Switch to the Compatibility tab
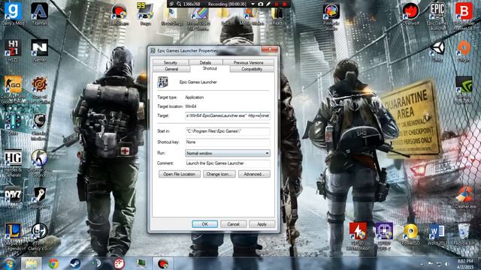 click(x=252, y=69)
